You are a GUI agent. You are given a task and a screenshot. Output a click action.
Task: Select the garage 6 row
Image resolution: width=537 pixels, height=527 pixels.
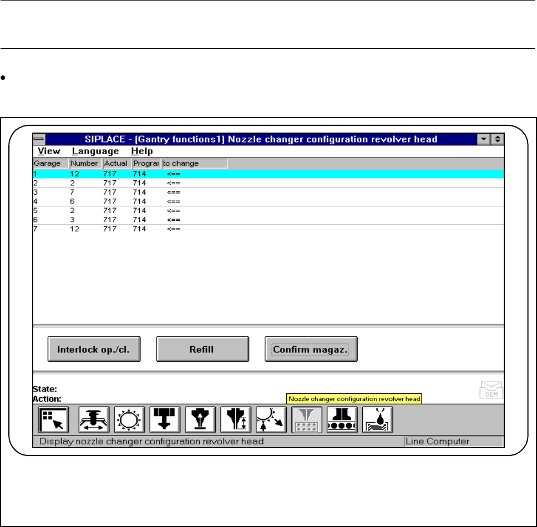268,220
